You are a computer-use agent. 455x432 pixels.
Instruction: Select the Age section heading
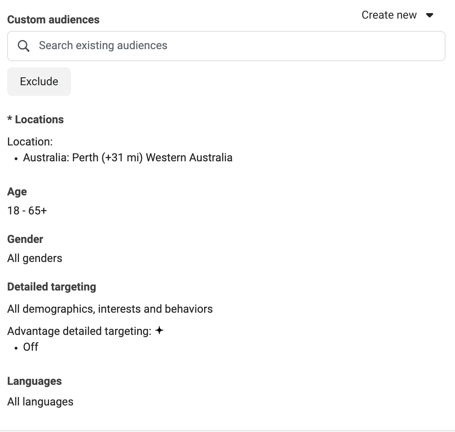click(x=17, y=192)
